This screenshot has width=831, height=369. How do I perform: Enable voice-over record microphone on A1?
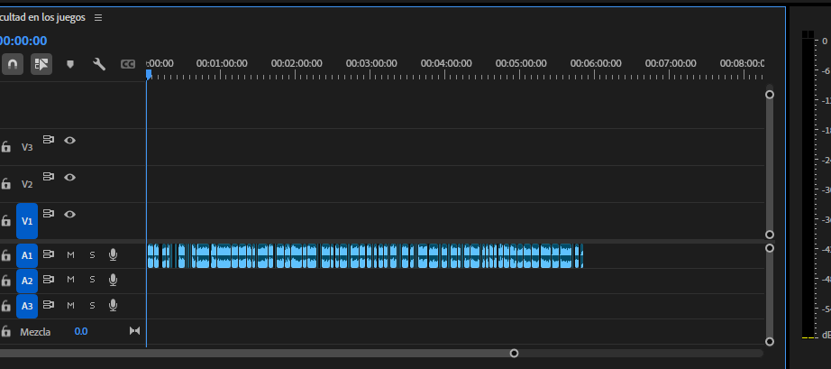click(113, 255)
